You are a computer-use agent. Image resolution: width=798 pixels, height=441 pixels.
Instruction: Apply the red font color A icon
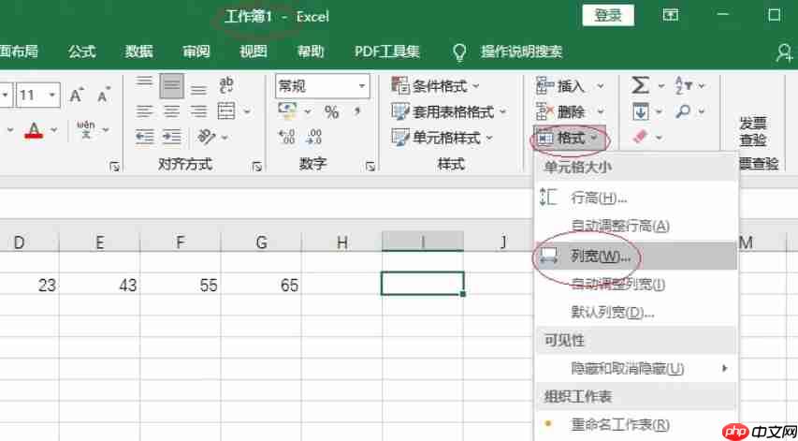click(34, 130)
